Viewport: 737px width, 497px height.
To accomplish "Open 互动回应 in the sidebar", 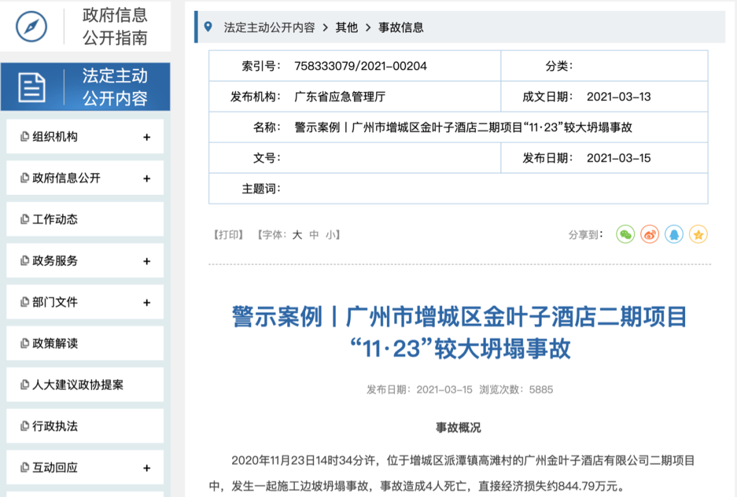I will point(85,468).
